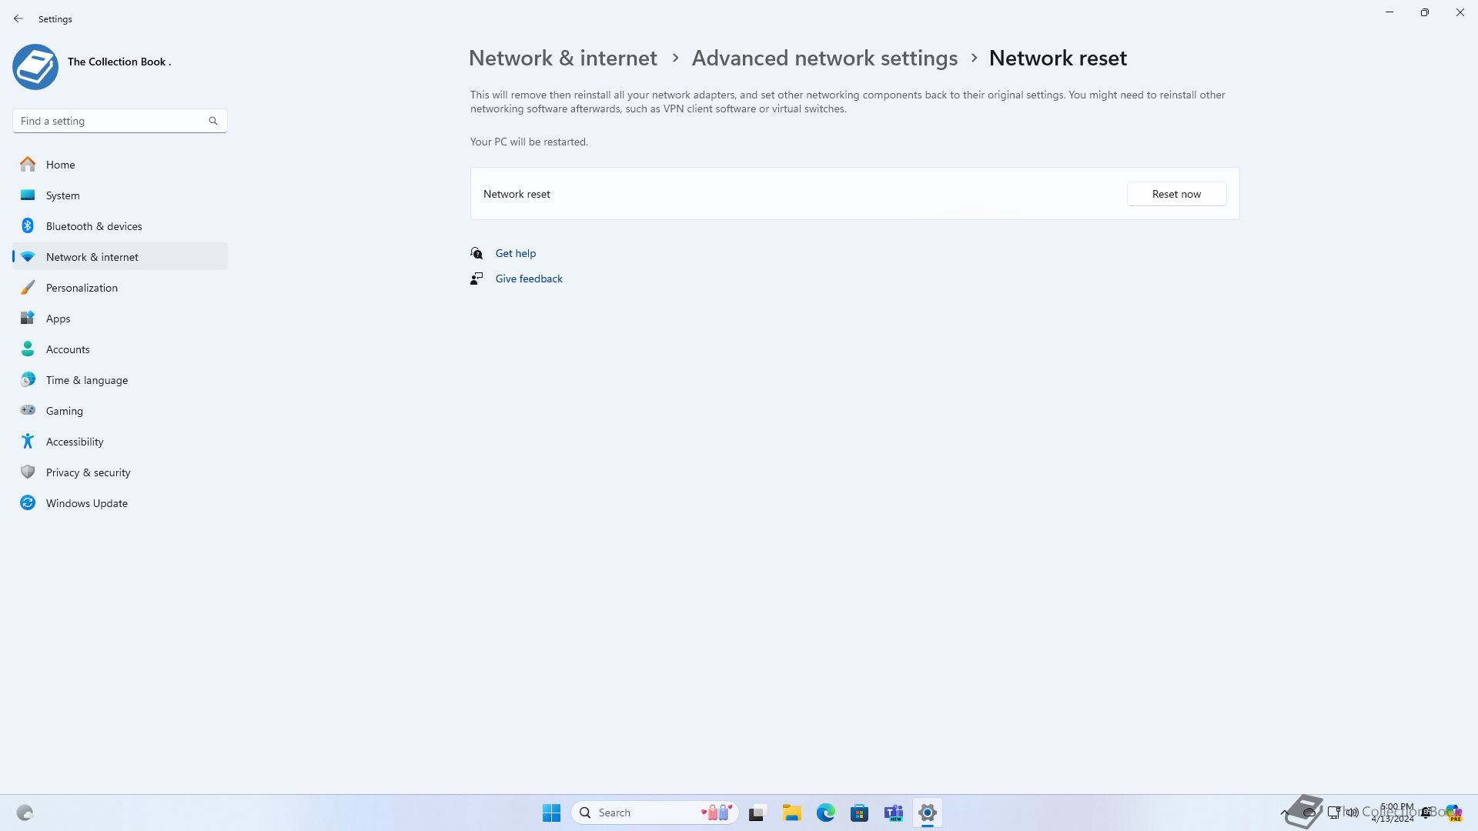Navigate to Network & internet breadcrumb
Viewport: 1478px width, 831px height.
coord(563,58)
